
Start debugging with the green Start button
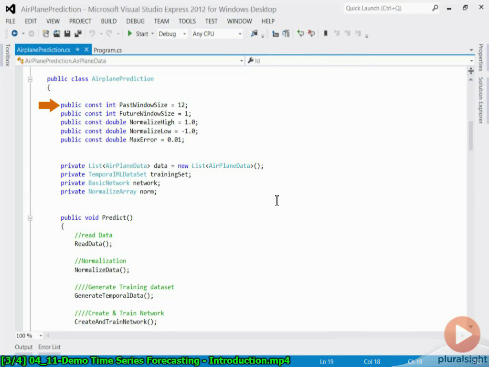click(x=138, y=34)
